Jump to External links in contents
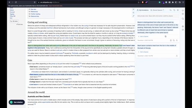192x108 pixels. [35, 16]
